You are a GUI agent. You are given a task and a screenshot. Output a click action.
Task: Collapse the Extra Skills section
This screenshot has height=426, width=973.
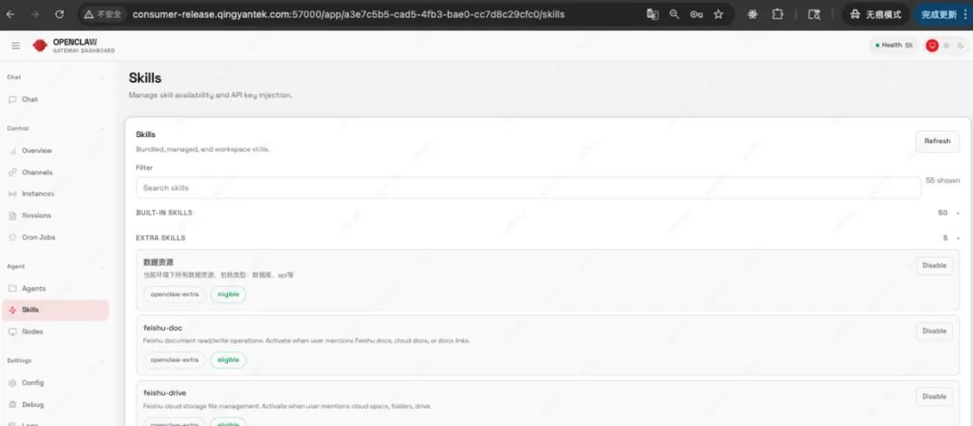pos(958,238)
